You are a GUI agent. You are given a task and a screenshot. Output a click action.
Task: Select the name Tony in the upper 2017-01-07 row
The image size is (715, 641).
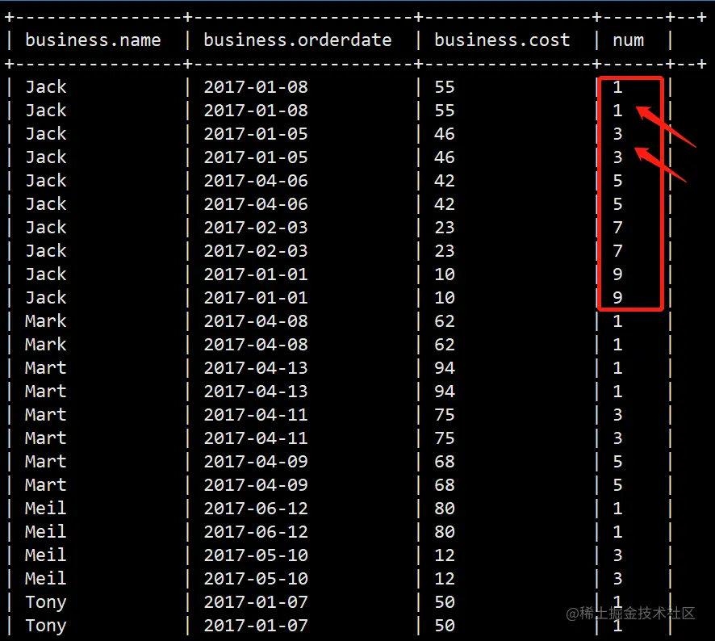[x=46, y=603]
